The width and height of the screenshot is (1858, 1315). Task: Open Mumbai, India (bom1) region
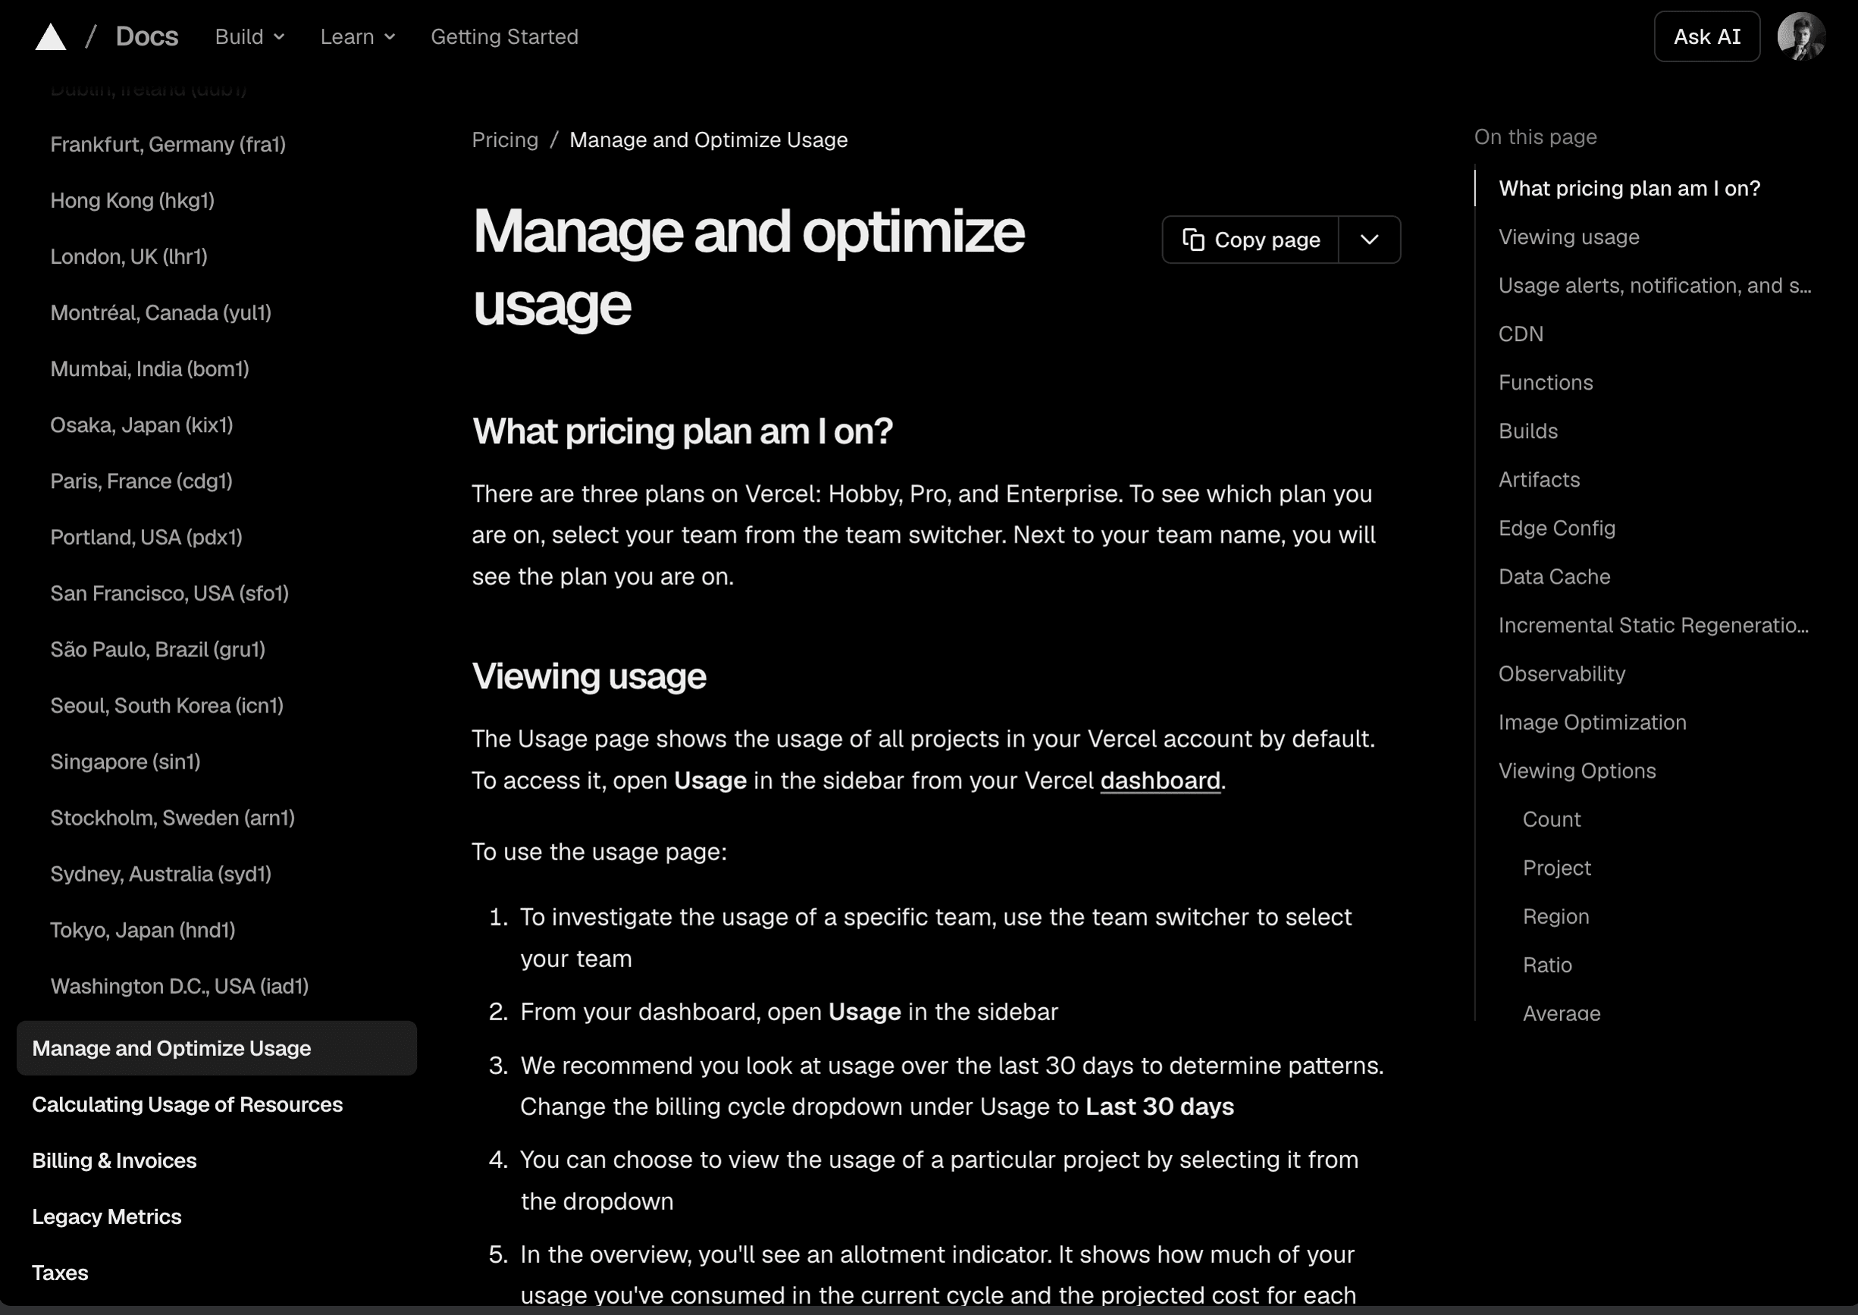click(x=150, y=368)
